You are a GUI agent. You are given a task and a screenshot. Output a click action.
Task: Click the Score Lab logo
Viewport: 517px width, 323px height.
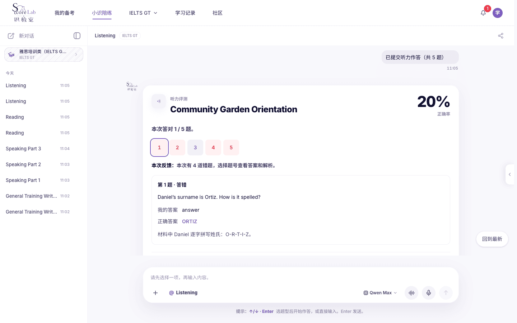click(24, 13)
